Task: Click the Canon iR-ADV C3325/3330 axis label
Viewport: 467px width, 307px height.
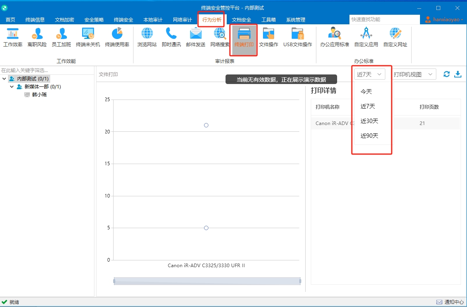Action: coord(206,265)
